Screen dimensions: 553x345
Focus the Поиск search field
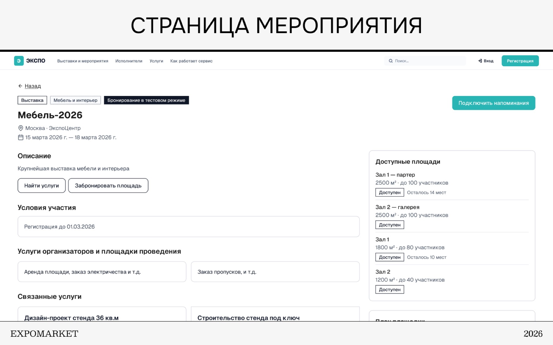[x=425, y=61]
